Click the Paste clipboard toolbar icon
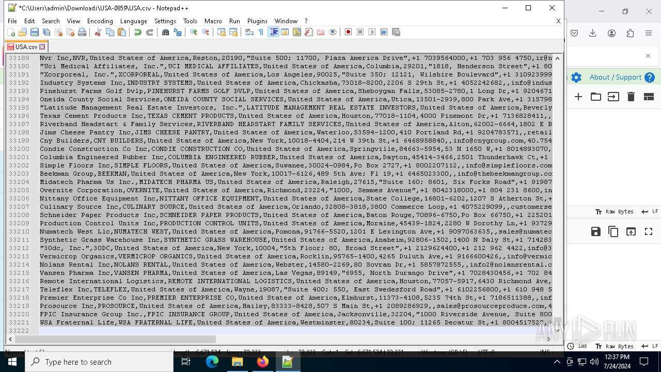Viewport: 661px width, 372px height. click(x=121, y=32)
